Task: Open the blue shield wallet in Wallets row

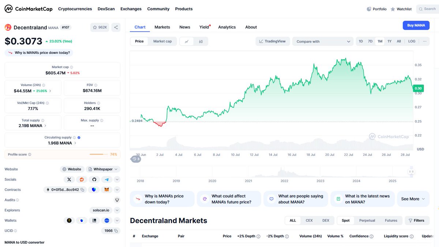Action: 82,221
